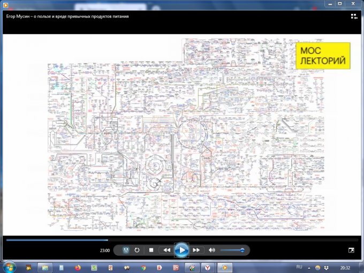The image size is (364, 273).
Task: Switch RU input language indicator
Action: click(299, 267)
